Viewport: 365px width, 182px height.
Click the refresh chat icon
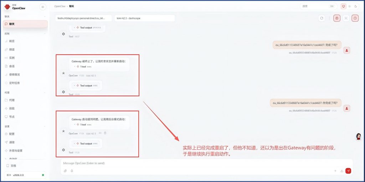click(322, 18)
